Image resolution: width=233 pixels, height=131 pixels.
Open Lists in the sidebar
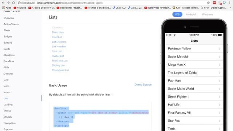point(6,98)
